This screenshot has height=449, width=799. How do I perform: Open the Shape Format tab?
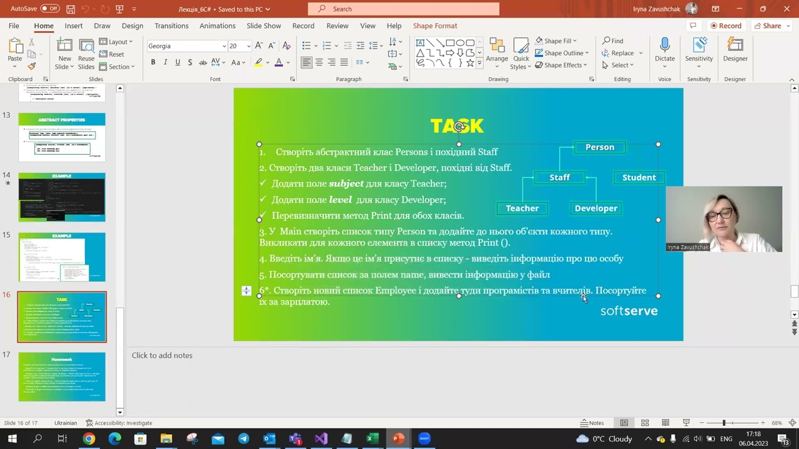pos(435,26)
